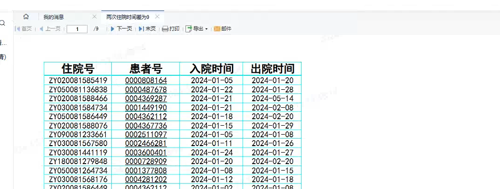Click admission date 2024-01-12
Viewport: 500px width, 189px height.
pyautogui.click(x=211, y=180)
